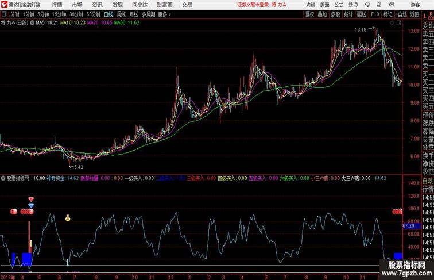
Task: Click the 叠加 overlay toolbar button
Action: point(323,14)
